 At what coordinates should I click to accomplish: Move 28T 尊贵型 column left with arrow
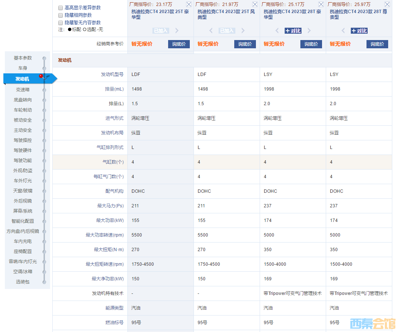tap(343, 31)
